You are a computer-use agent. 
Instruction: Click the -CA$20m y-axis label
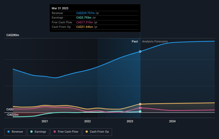click(13, 115)
